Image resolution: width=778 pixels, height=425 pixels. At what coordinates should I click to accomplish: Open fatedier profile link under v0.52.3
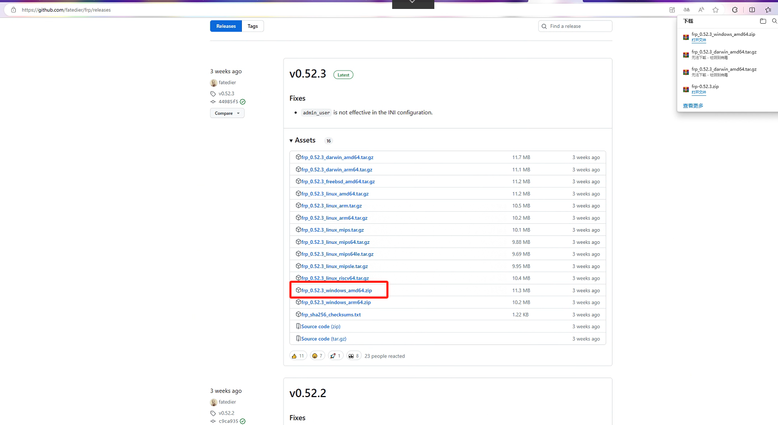click(x=227, y=83)
